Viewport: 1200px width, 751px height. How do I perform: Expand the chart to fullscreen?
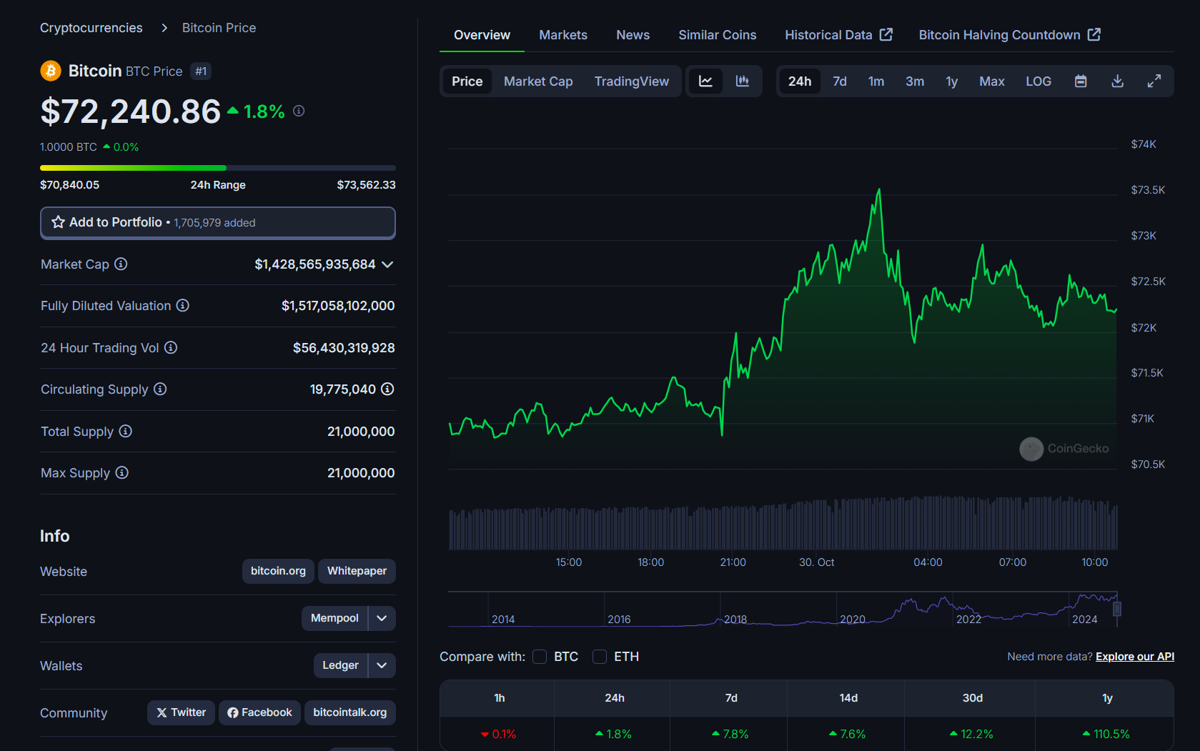1154,81
